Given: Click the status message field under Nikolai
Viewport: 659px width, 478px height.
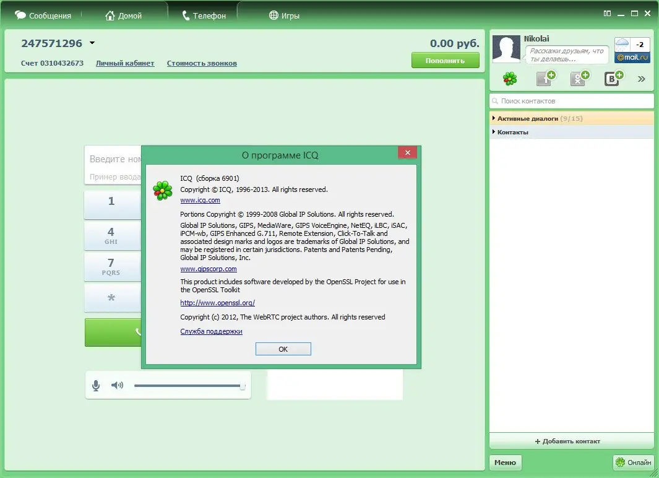Looking at the screenshot, I should [567, 54].
